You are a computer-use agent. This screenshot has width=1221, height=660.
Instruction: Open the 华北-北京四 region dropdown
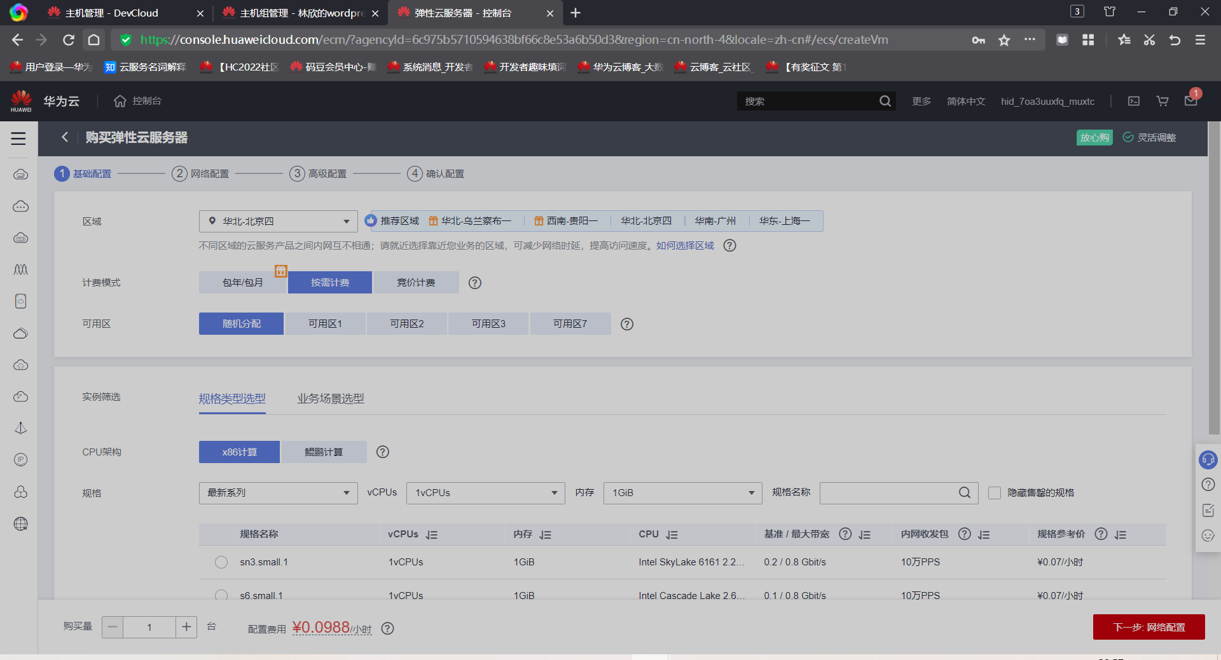pos(279,221)
